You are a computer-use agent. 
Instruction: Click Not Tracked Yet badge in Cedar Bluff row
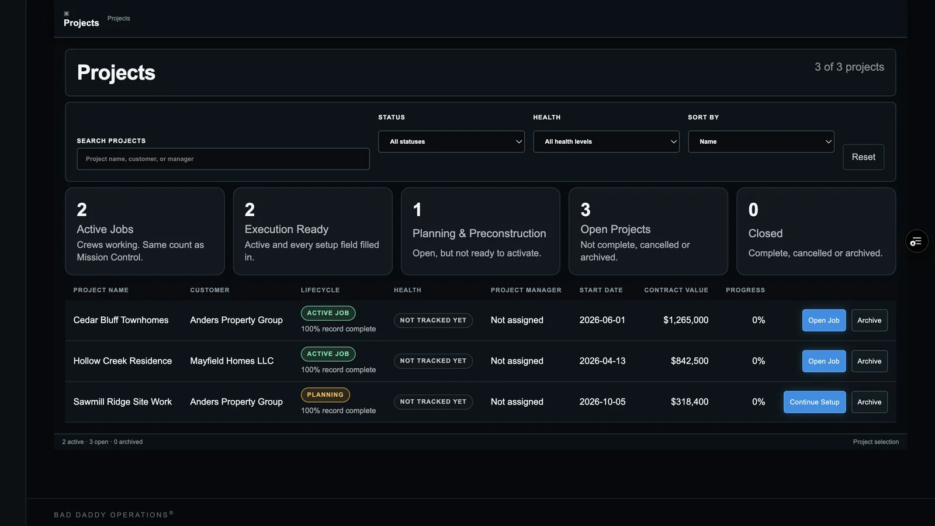(x=433, y=320)
